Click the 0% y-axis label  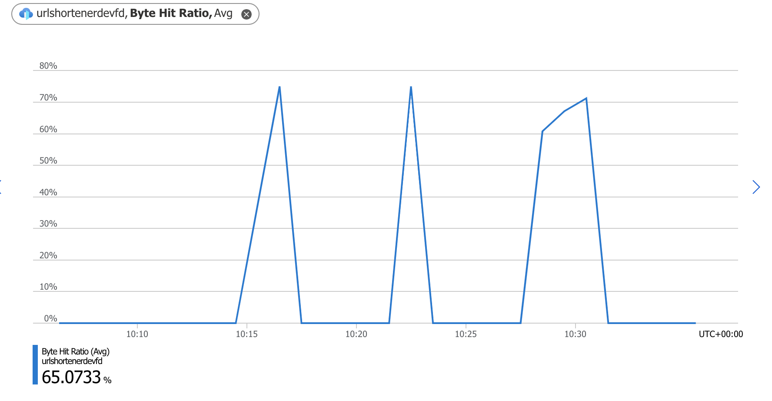pos(50,318)
